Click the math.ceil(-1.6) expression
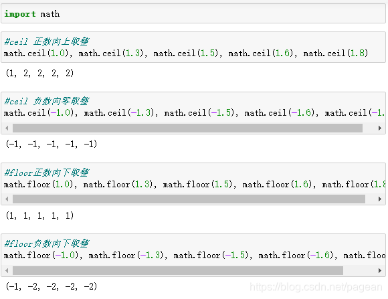388x299 pixels. point(280,113)
